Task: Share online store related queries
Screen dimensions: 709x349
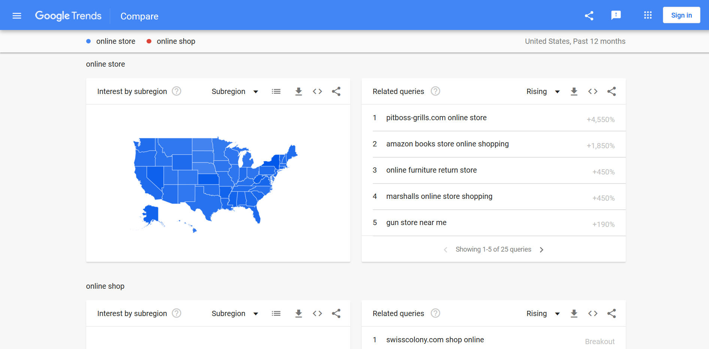Action: (612, 91)
